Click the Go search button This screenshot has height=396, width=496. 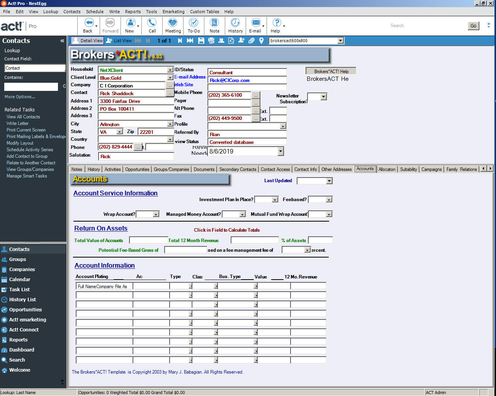(x=473, y=26)
